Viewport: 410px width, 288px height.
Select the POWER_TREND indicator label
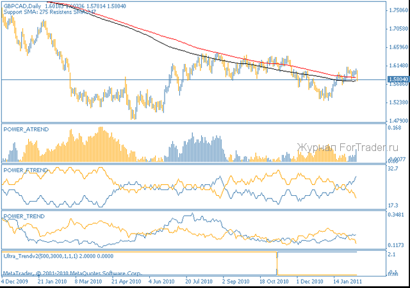24,216
